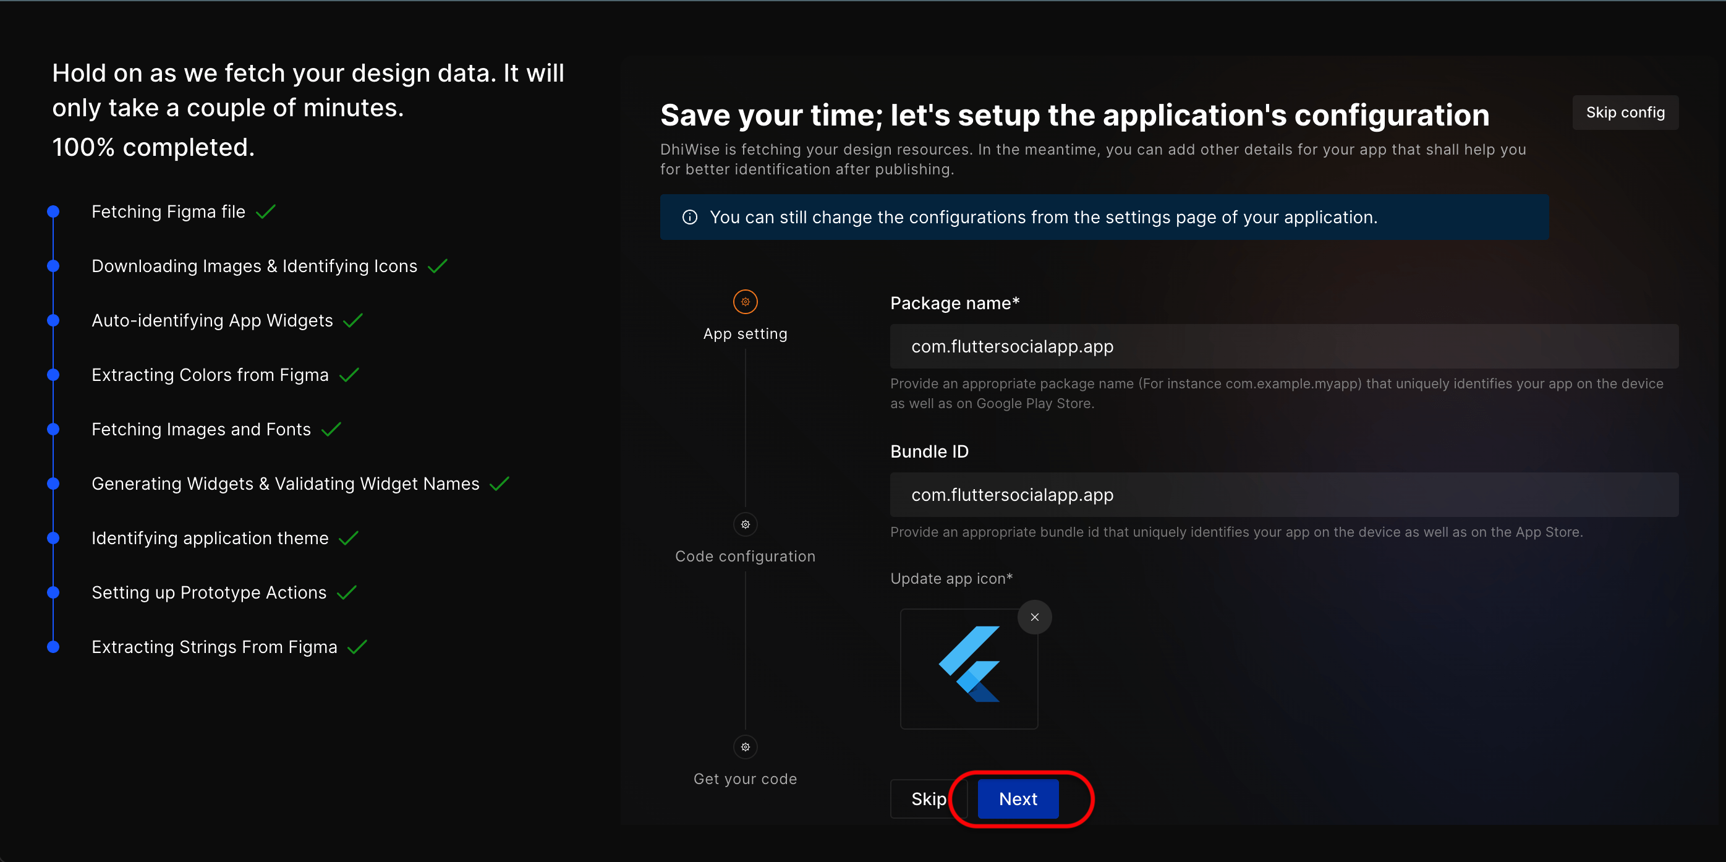Select the Get your code step label

[745, 779]
